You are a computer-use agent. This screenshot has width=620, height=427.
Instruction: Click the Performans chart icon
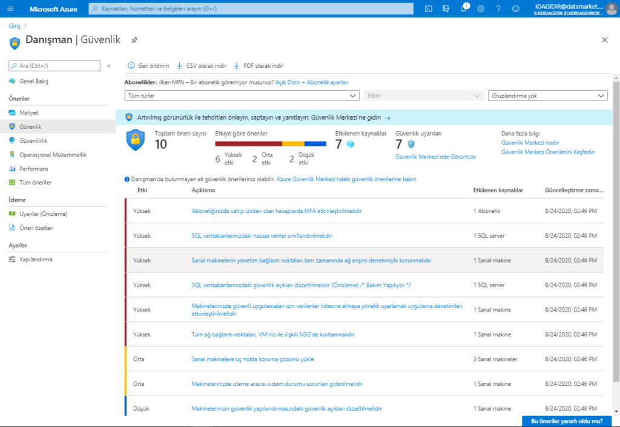(x=12, y=169)
